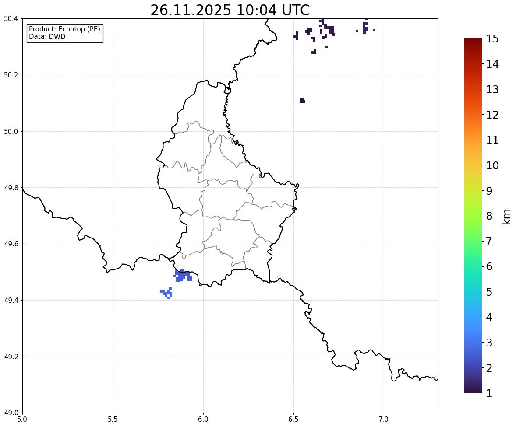Viewport: 516px width, 427px height.
Task: Click the x-axis longitude label "6.0"
Action: tap(203, 420)
